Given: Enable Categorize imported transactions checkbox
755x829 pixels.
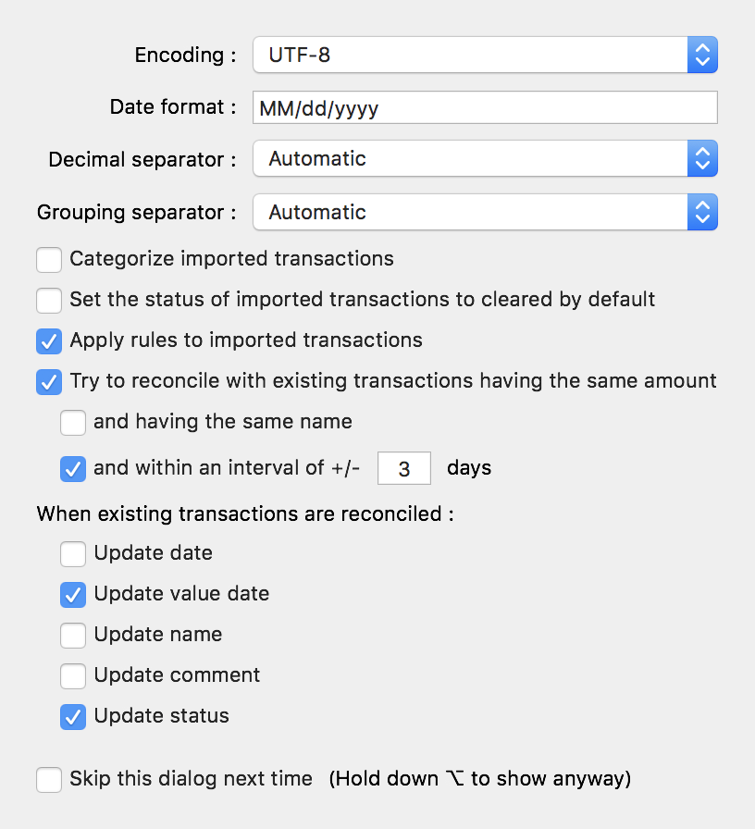Looking at the screenshot, I should pos(49,260).
